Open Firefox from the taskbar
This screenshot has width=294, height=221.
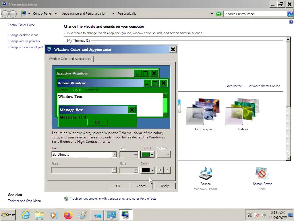point(68,215)
